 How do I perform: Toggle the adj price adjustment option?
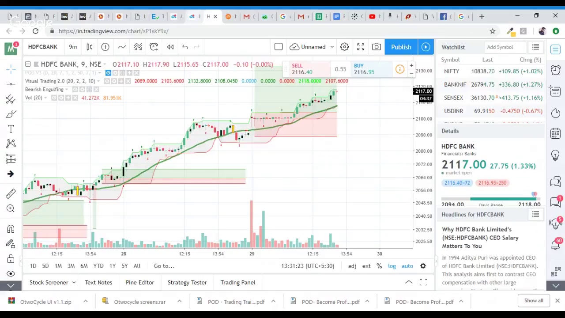point(352,266)
